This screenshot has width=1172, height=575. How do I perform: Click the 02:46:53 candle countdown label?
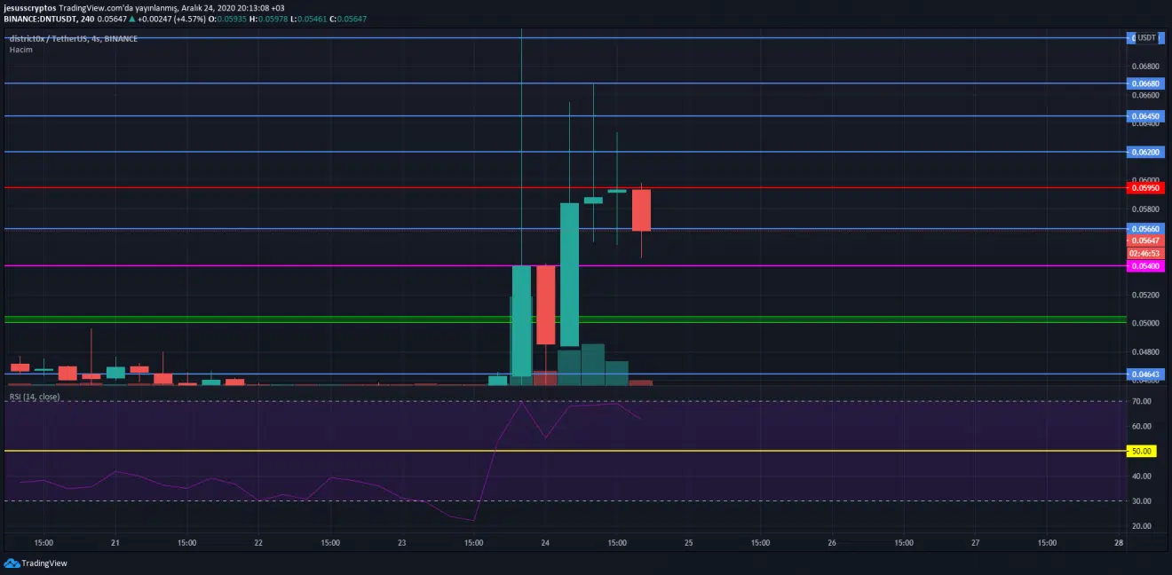[x=1145, y=253]
